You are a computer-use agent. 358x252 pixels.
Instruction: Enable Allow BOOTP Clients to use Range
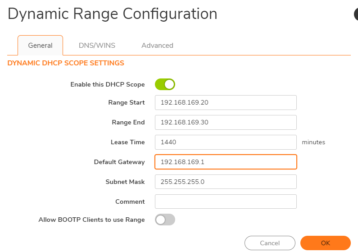165,220
